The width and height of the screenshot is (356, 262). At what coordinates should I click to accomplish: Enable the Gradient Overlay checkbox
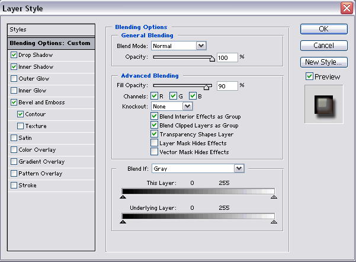tap(14, 162)
